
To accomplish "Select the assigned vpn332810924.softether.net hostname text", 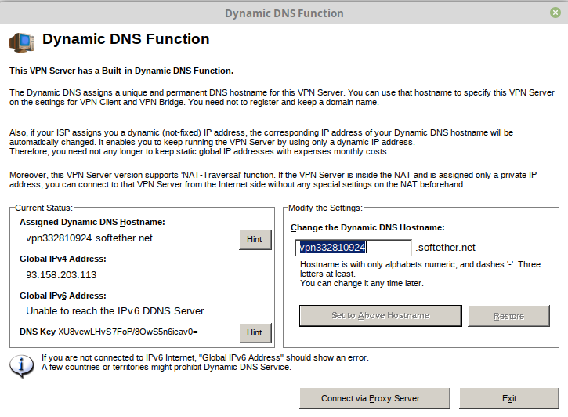I will (x=89, y=238).
